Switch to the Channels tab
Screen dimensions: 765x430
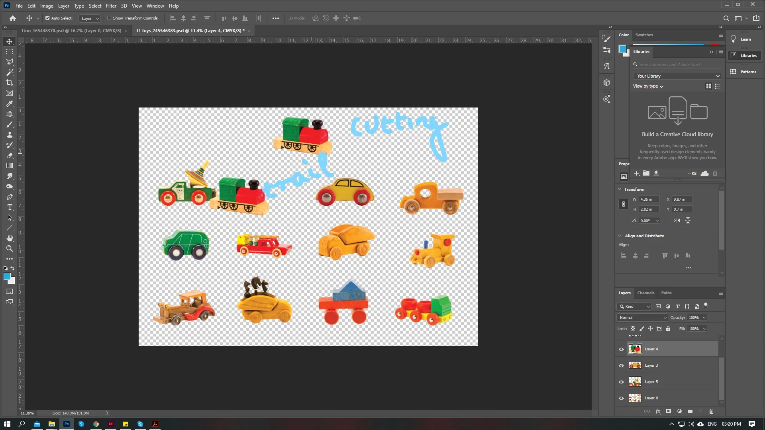(x=645, y=293)
